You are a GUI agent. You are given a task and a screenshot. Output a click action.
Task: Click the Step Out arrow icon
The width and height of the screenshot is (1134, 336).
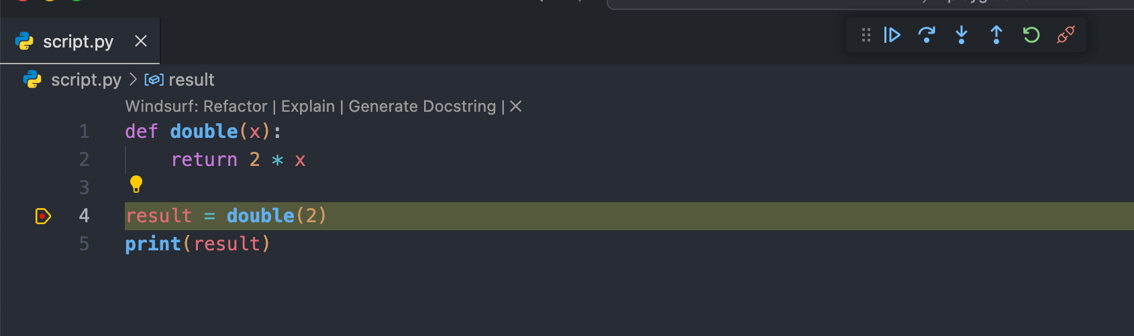[x=996, y=35]
